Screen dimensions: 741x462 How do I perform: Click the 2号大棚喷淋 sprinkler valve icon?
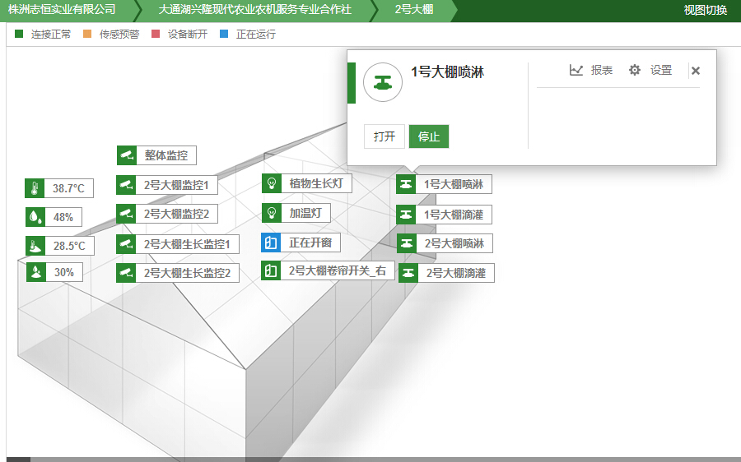click(406, 243)
